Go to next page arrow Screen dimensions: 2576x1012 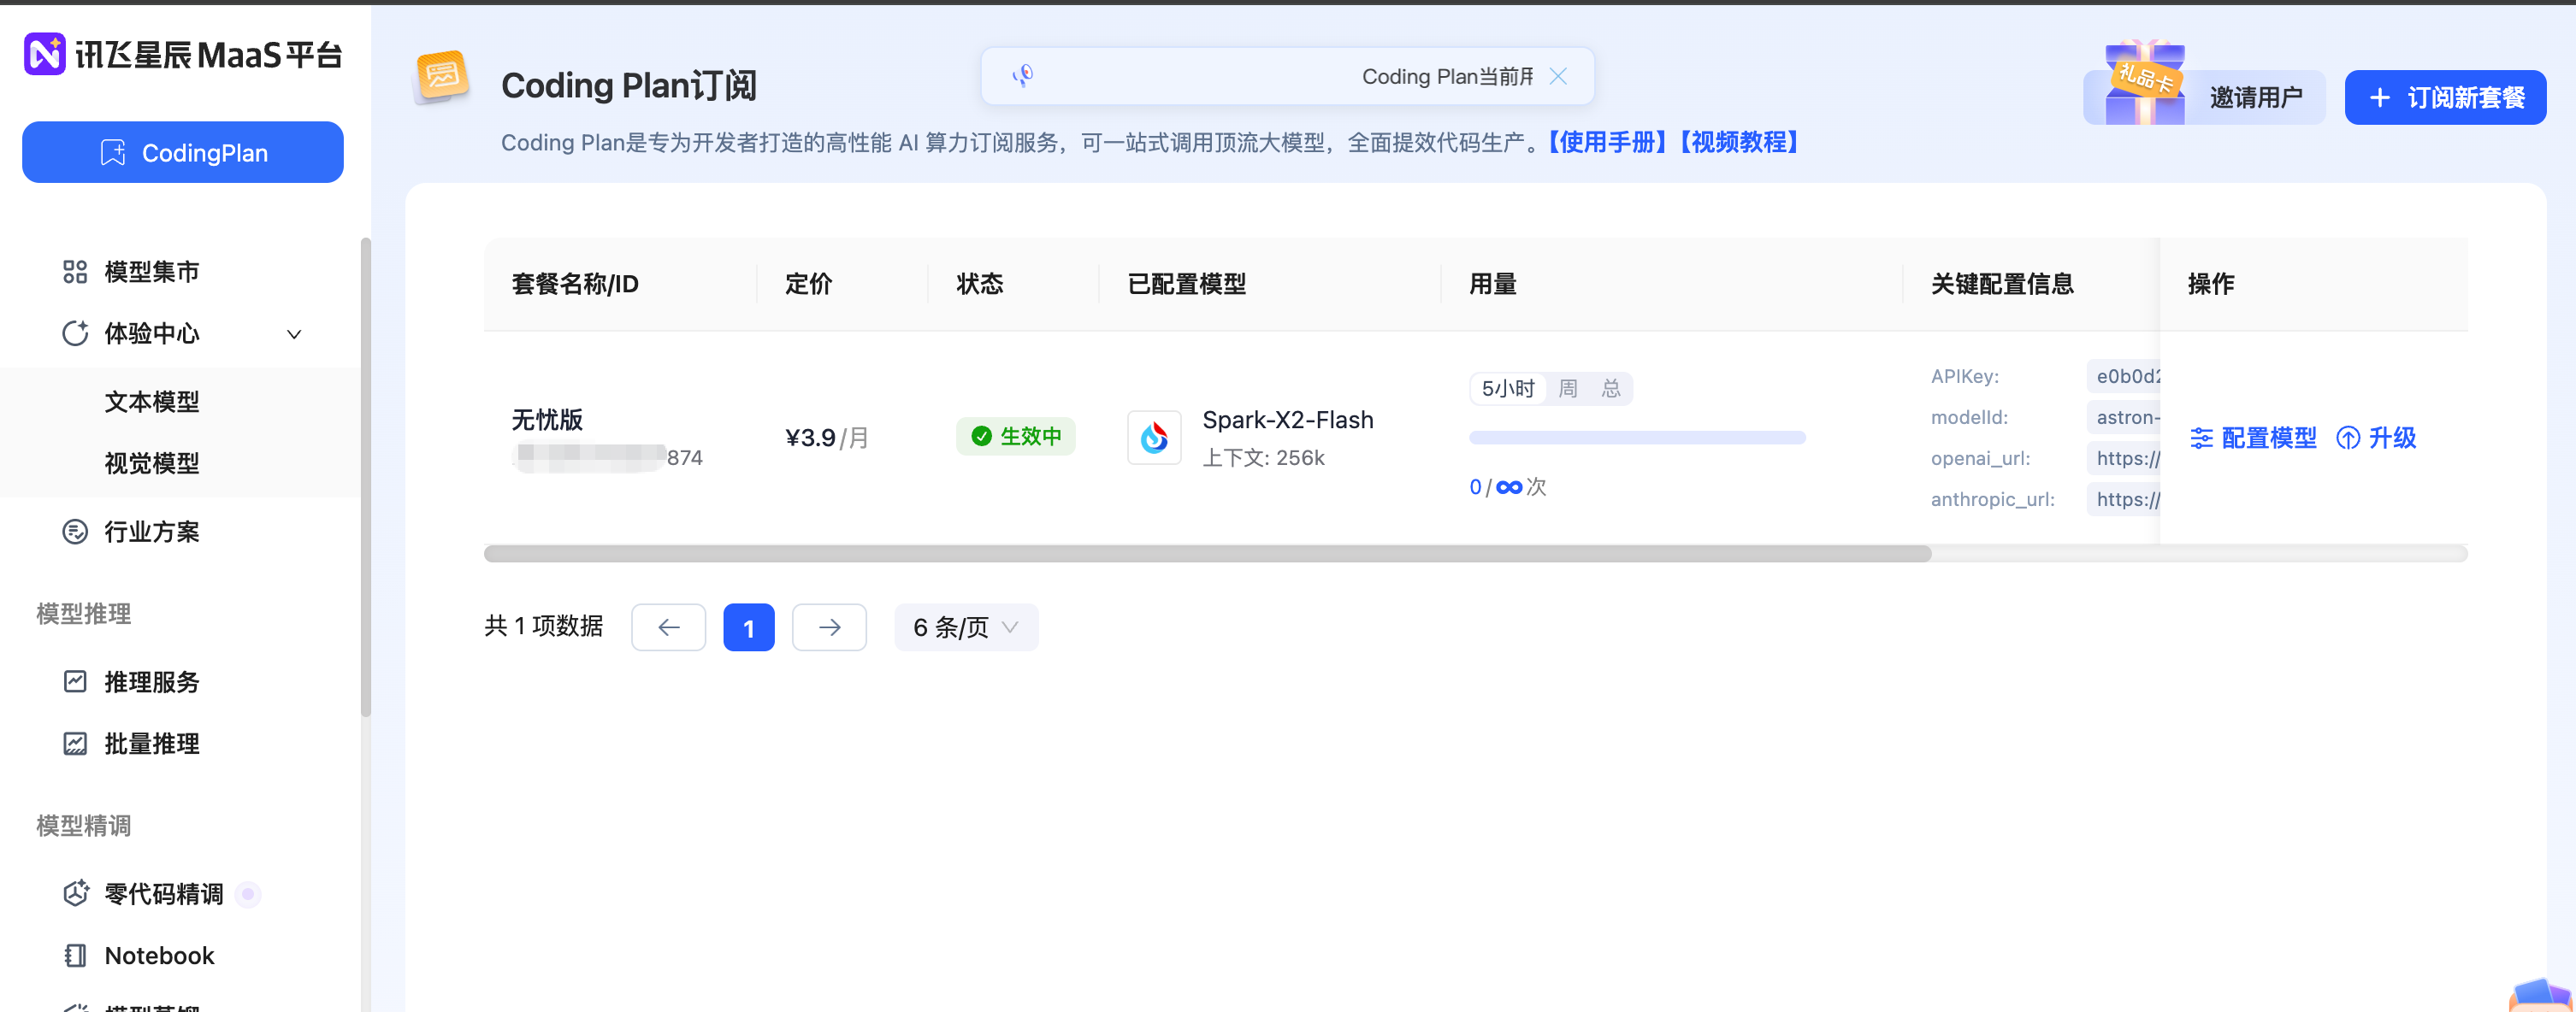pos(829,627)
